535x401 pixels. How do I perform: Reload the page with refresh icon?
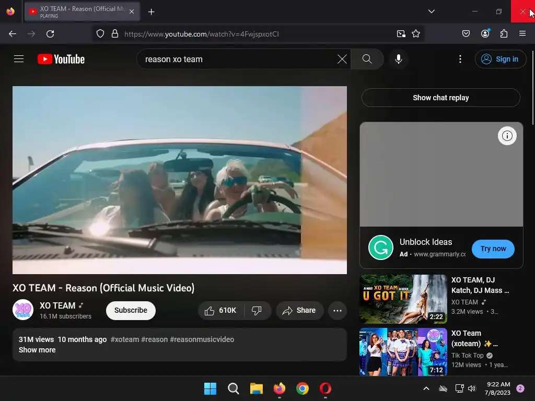point(50,34)
